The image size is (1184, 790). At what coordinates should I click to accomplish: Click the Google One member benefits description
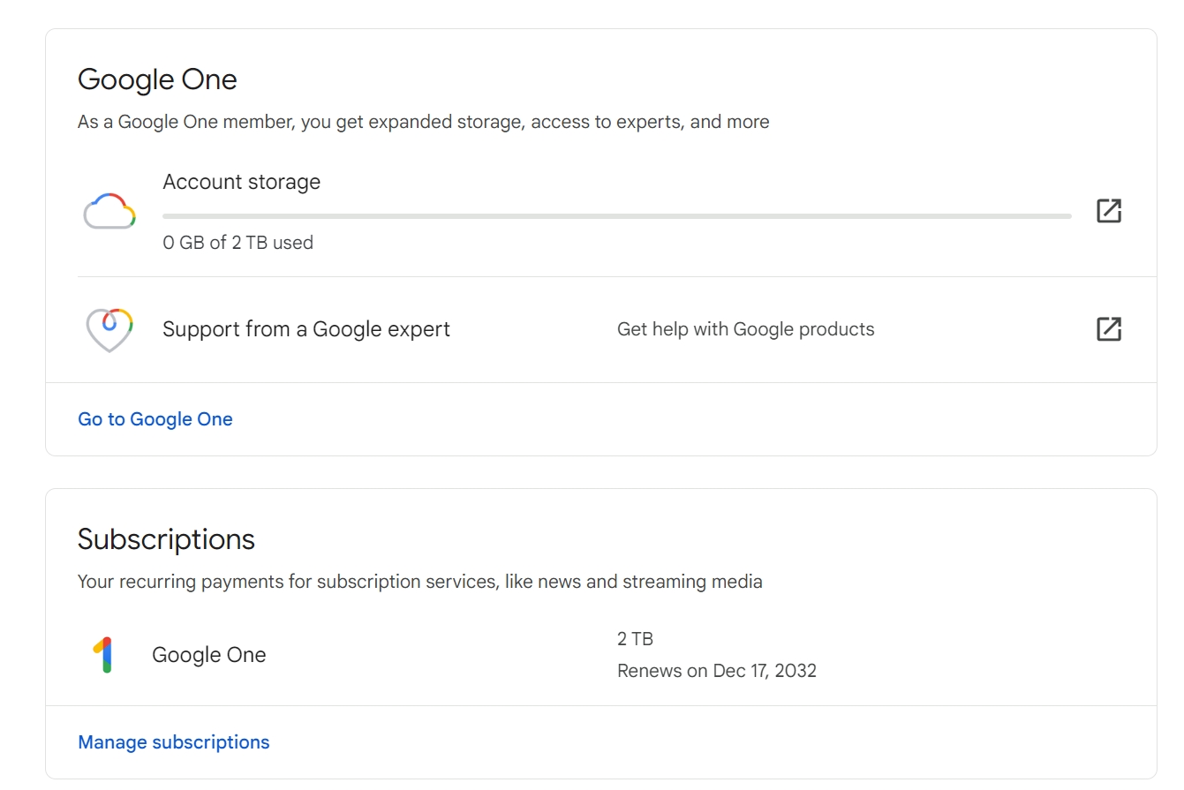coord(423,122)
